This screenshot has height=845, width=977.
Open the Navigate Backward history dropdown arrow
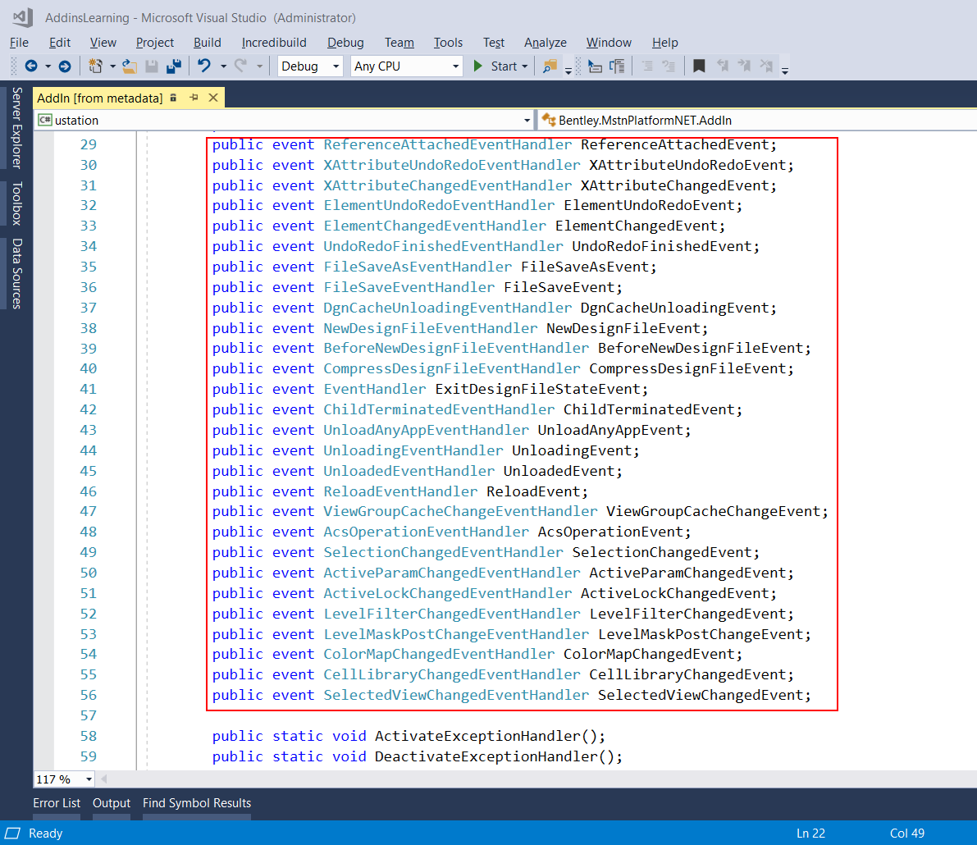click(48, 66)
